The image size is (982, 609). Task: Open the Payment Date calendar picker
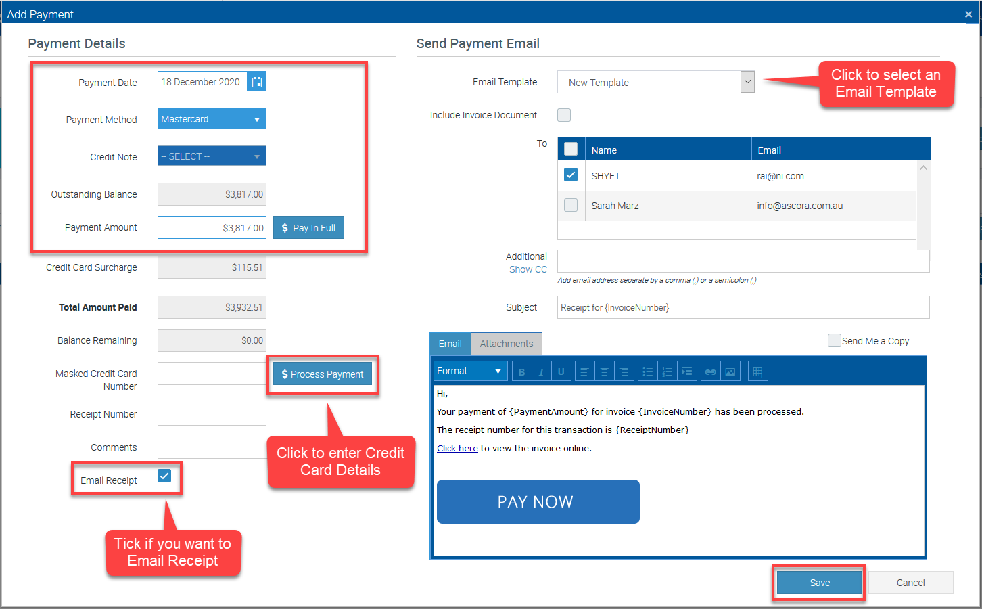point(257,82)
